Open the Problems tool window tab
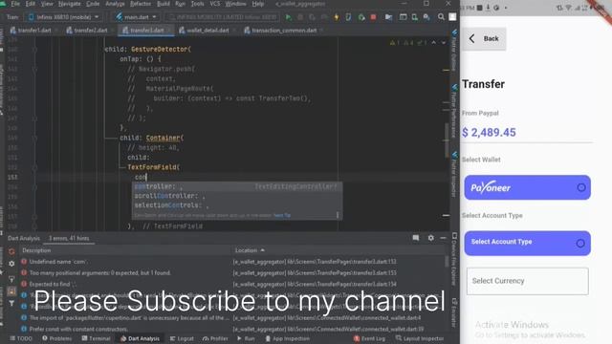Image resolution: width=612 pixels, height=344 pixels. (57, 338)
